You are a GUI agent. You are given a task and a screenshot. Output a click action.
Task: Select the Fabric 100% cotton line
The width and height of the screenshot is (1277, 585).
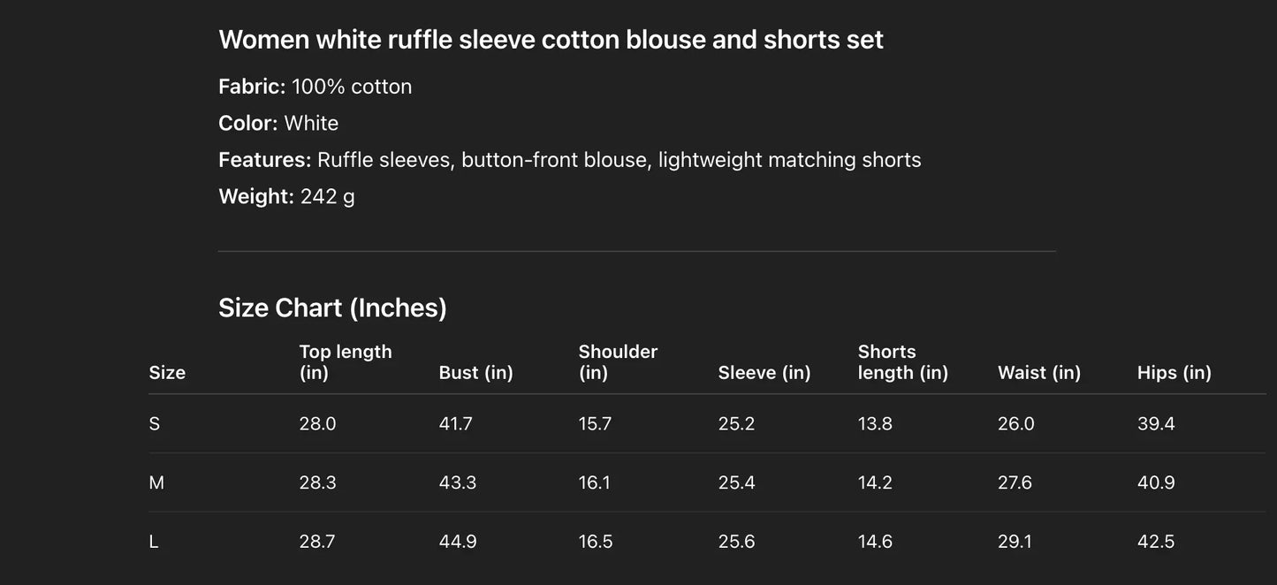(x=315, y=87)
